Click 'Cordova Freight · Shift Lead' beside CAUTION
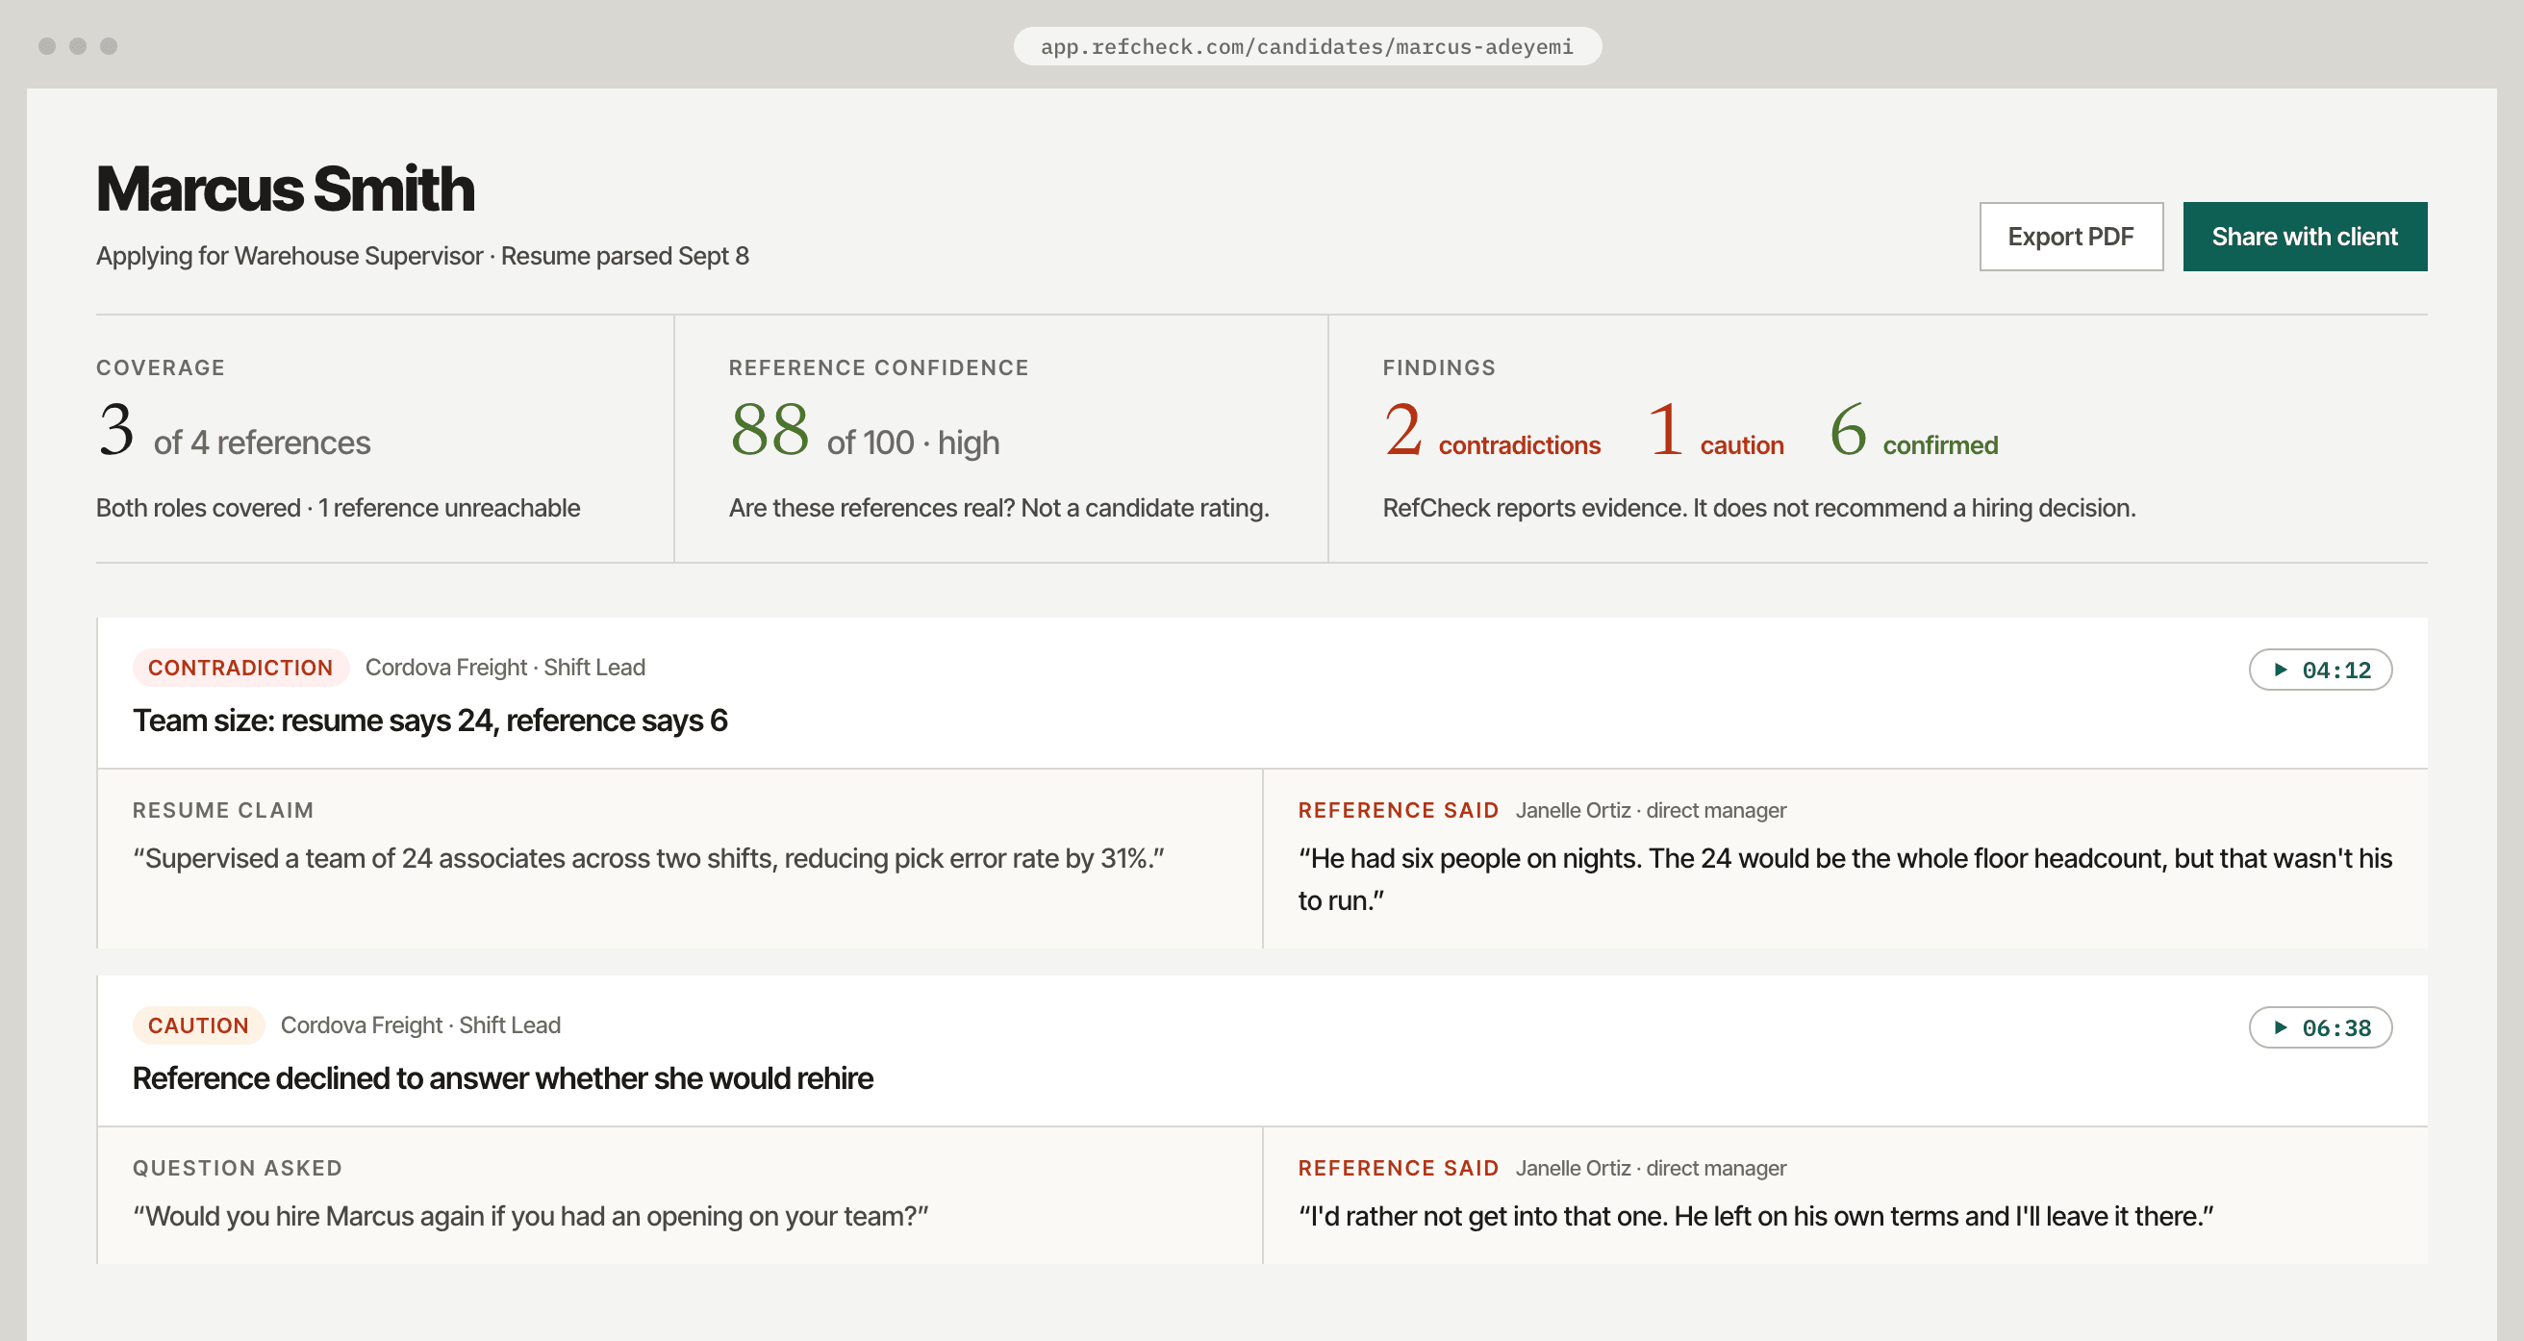 point(420,1025)
